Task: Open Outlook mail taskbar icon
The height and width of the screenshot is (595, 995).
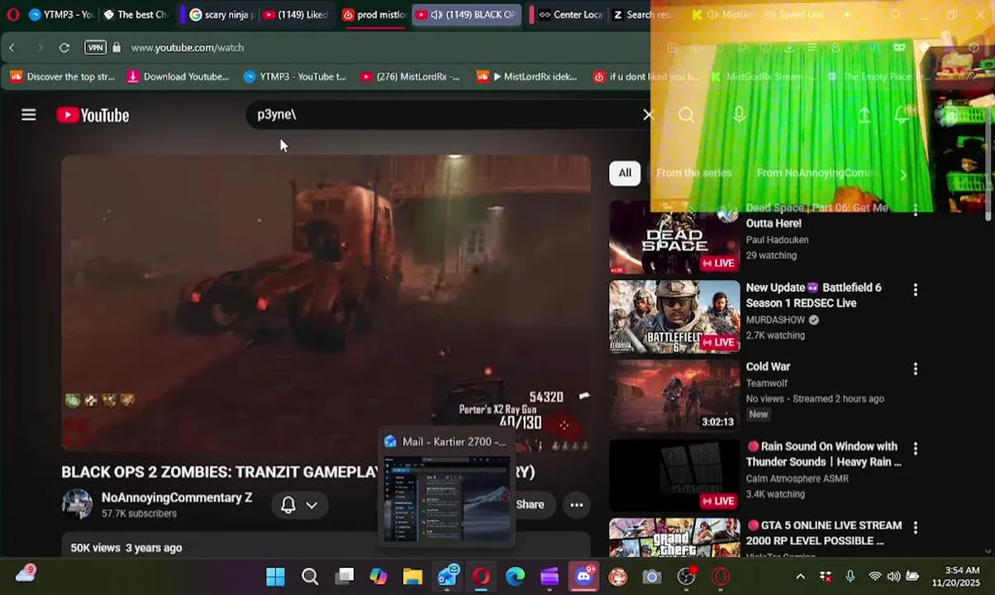Action: click(448, 575)
